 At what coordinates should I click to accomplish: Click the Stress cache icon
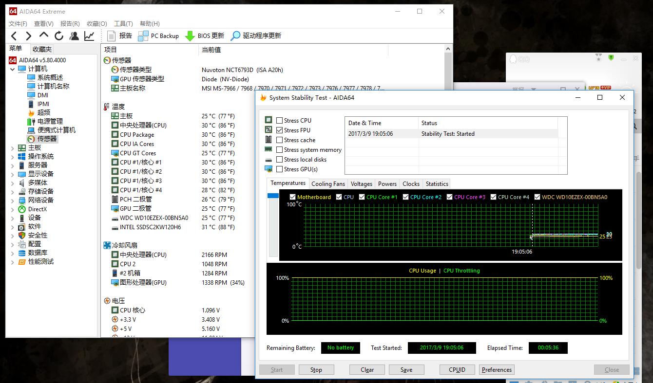(x=269, y=140)
